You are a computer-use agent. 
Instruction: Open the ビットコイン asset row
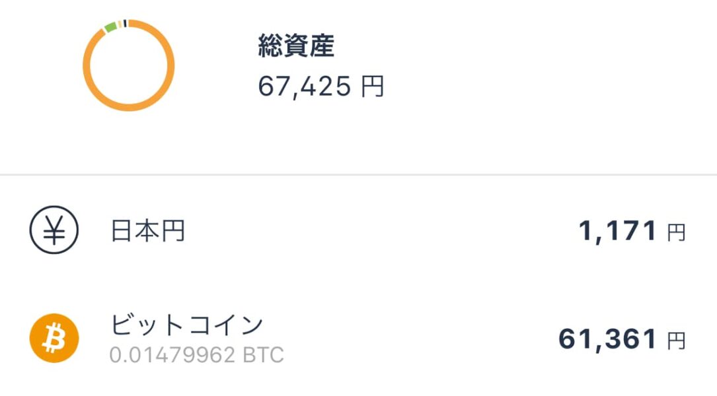click(x=358, y=339)
